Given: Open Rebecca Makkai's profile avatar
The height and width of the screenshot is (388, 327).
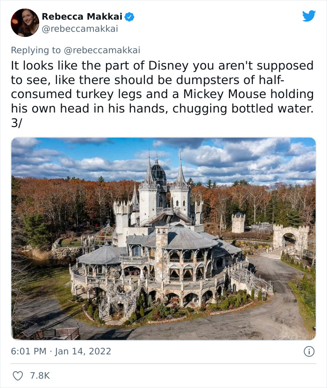Looking at the screenshot, I should click(25, 22).
